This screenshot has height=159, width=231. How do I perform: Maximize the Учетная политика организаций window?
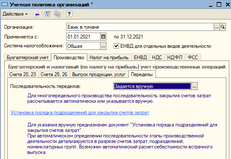[x=219, y=5]
